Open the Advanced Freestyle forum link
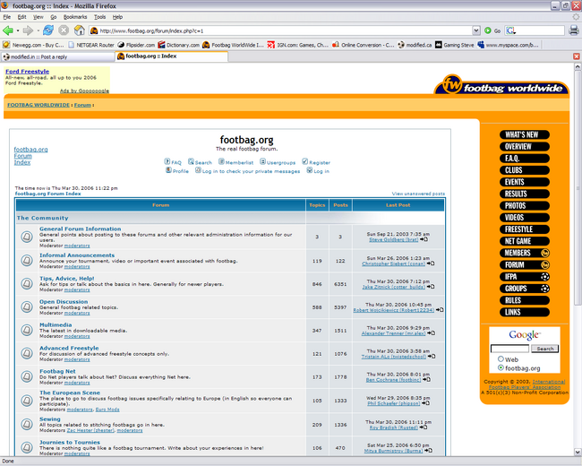This screenshot has height=466, width=582. [x=69, y=349]
